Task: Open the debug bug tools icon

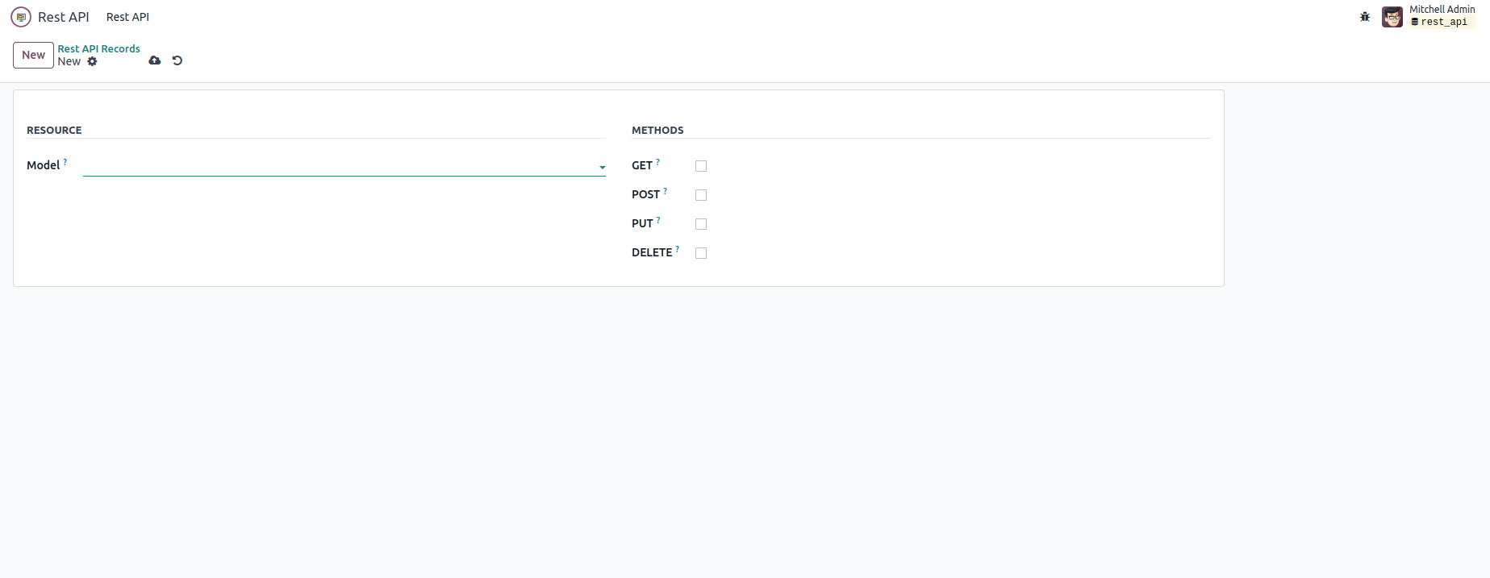Action: point(1365,17)
